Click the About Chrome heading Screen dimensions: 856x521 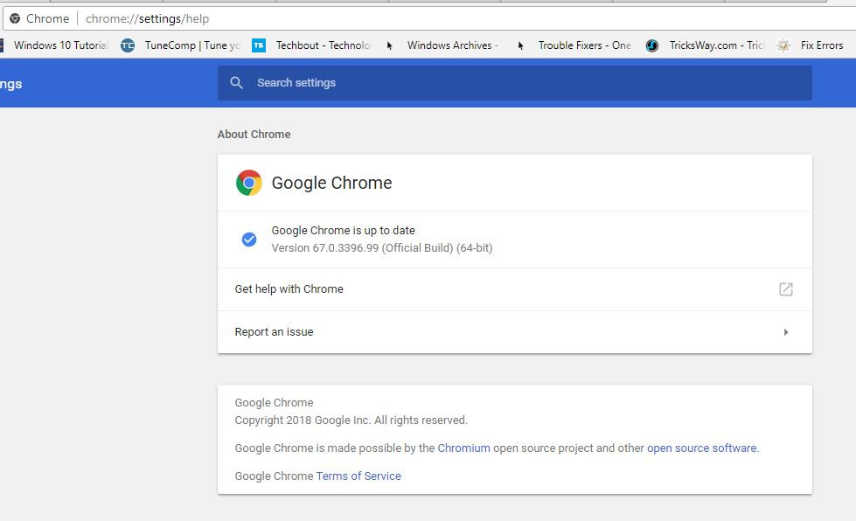point(254,135)
